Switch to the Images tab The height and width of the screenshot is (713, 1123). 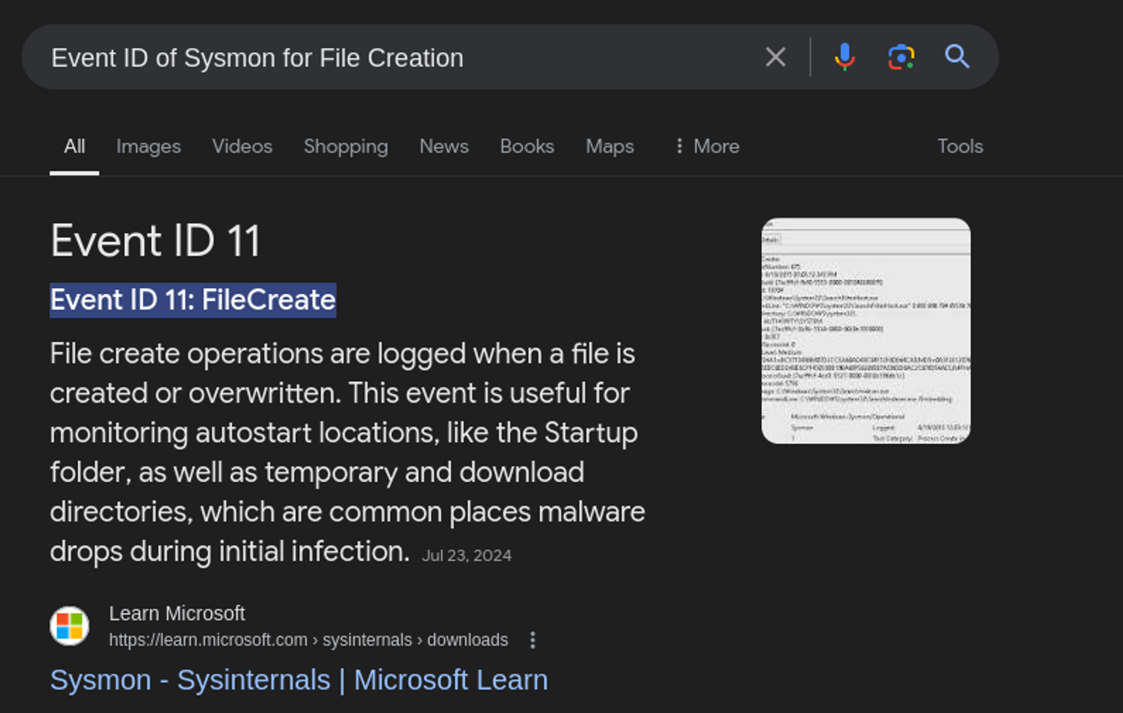point(148,147)
